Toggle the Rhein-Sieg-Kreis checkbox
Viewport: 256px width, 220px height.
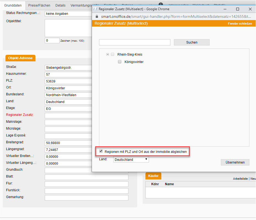112,55
